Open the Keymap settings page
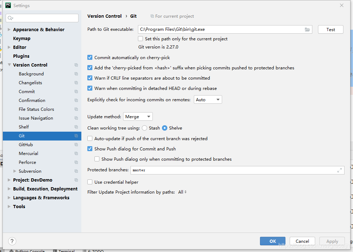Screen dimensions: 353x252 [22, 39]
